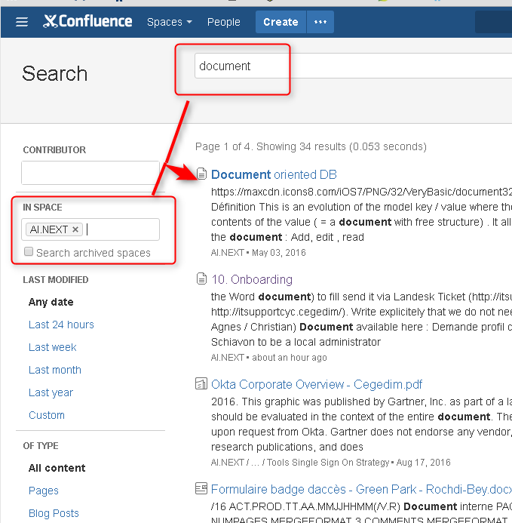
Task: Click the search field containing 'document'
Action: (x=354, y=66)
